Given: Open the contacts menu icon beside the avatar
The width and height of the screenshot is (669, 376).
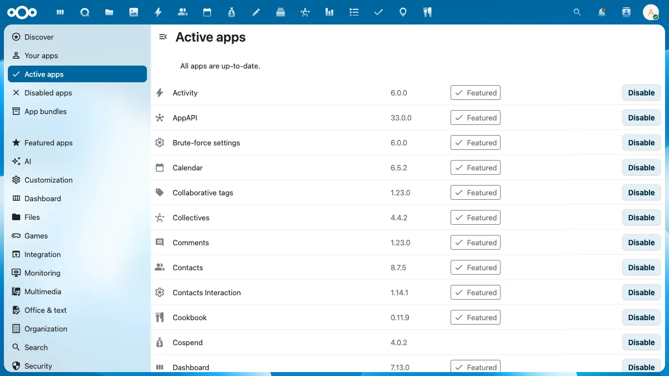Looking at the screenshot, I should (626, 12).
